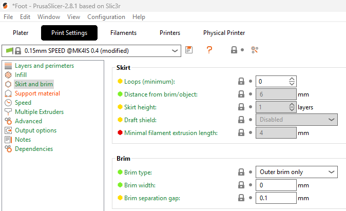Open the Help menu
346x211 pixels.
[x=139, y=17]
